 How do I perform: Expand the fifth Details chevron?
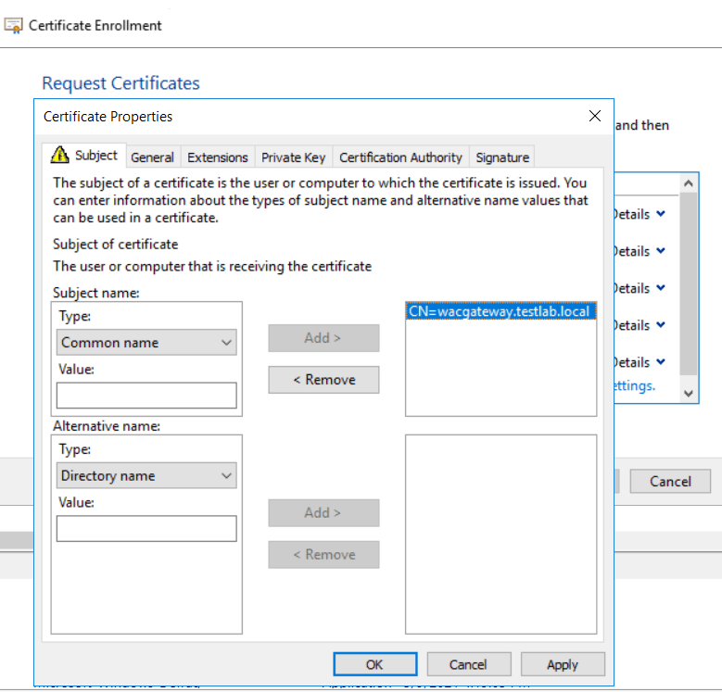tap(661, 361)
